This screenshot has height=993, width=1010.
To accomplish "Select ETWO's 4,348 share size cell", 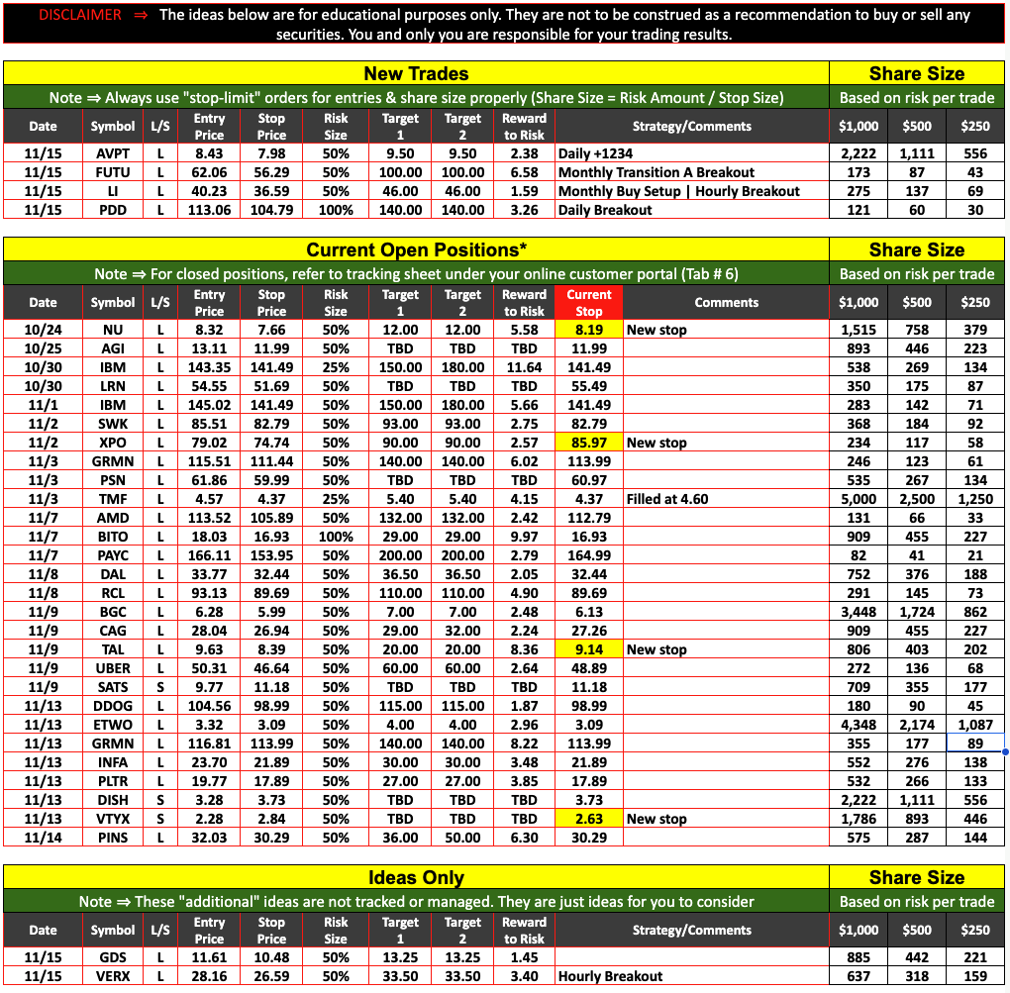I will [x=858, y=725].
